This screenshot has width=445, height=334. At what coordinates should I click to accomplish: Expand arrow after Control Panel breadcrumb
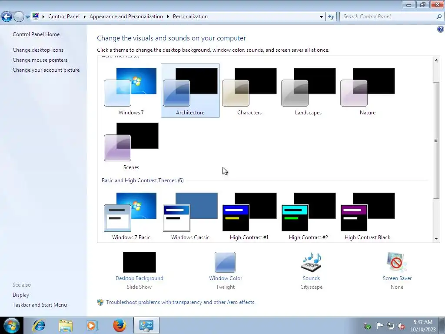coord(85,17)
